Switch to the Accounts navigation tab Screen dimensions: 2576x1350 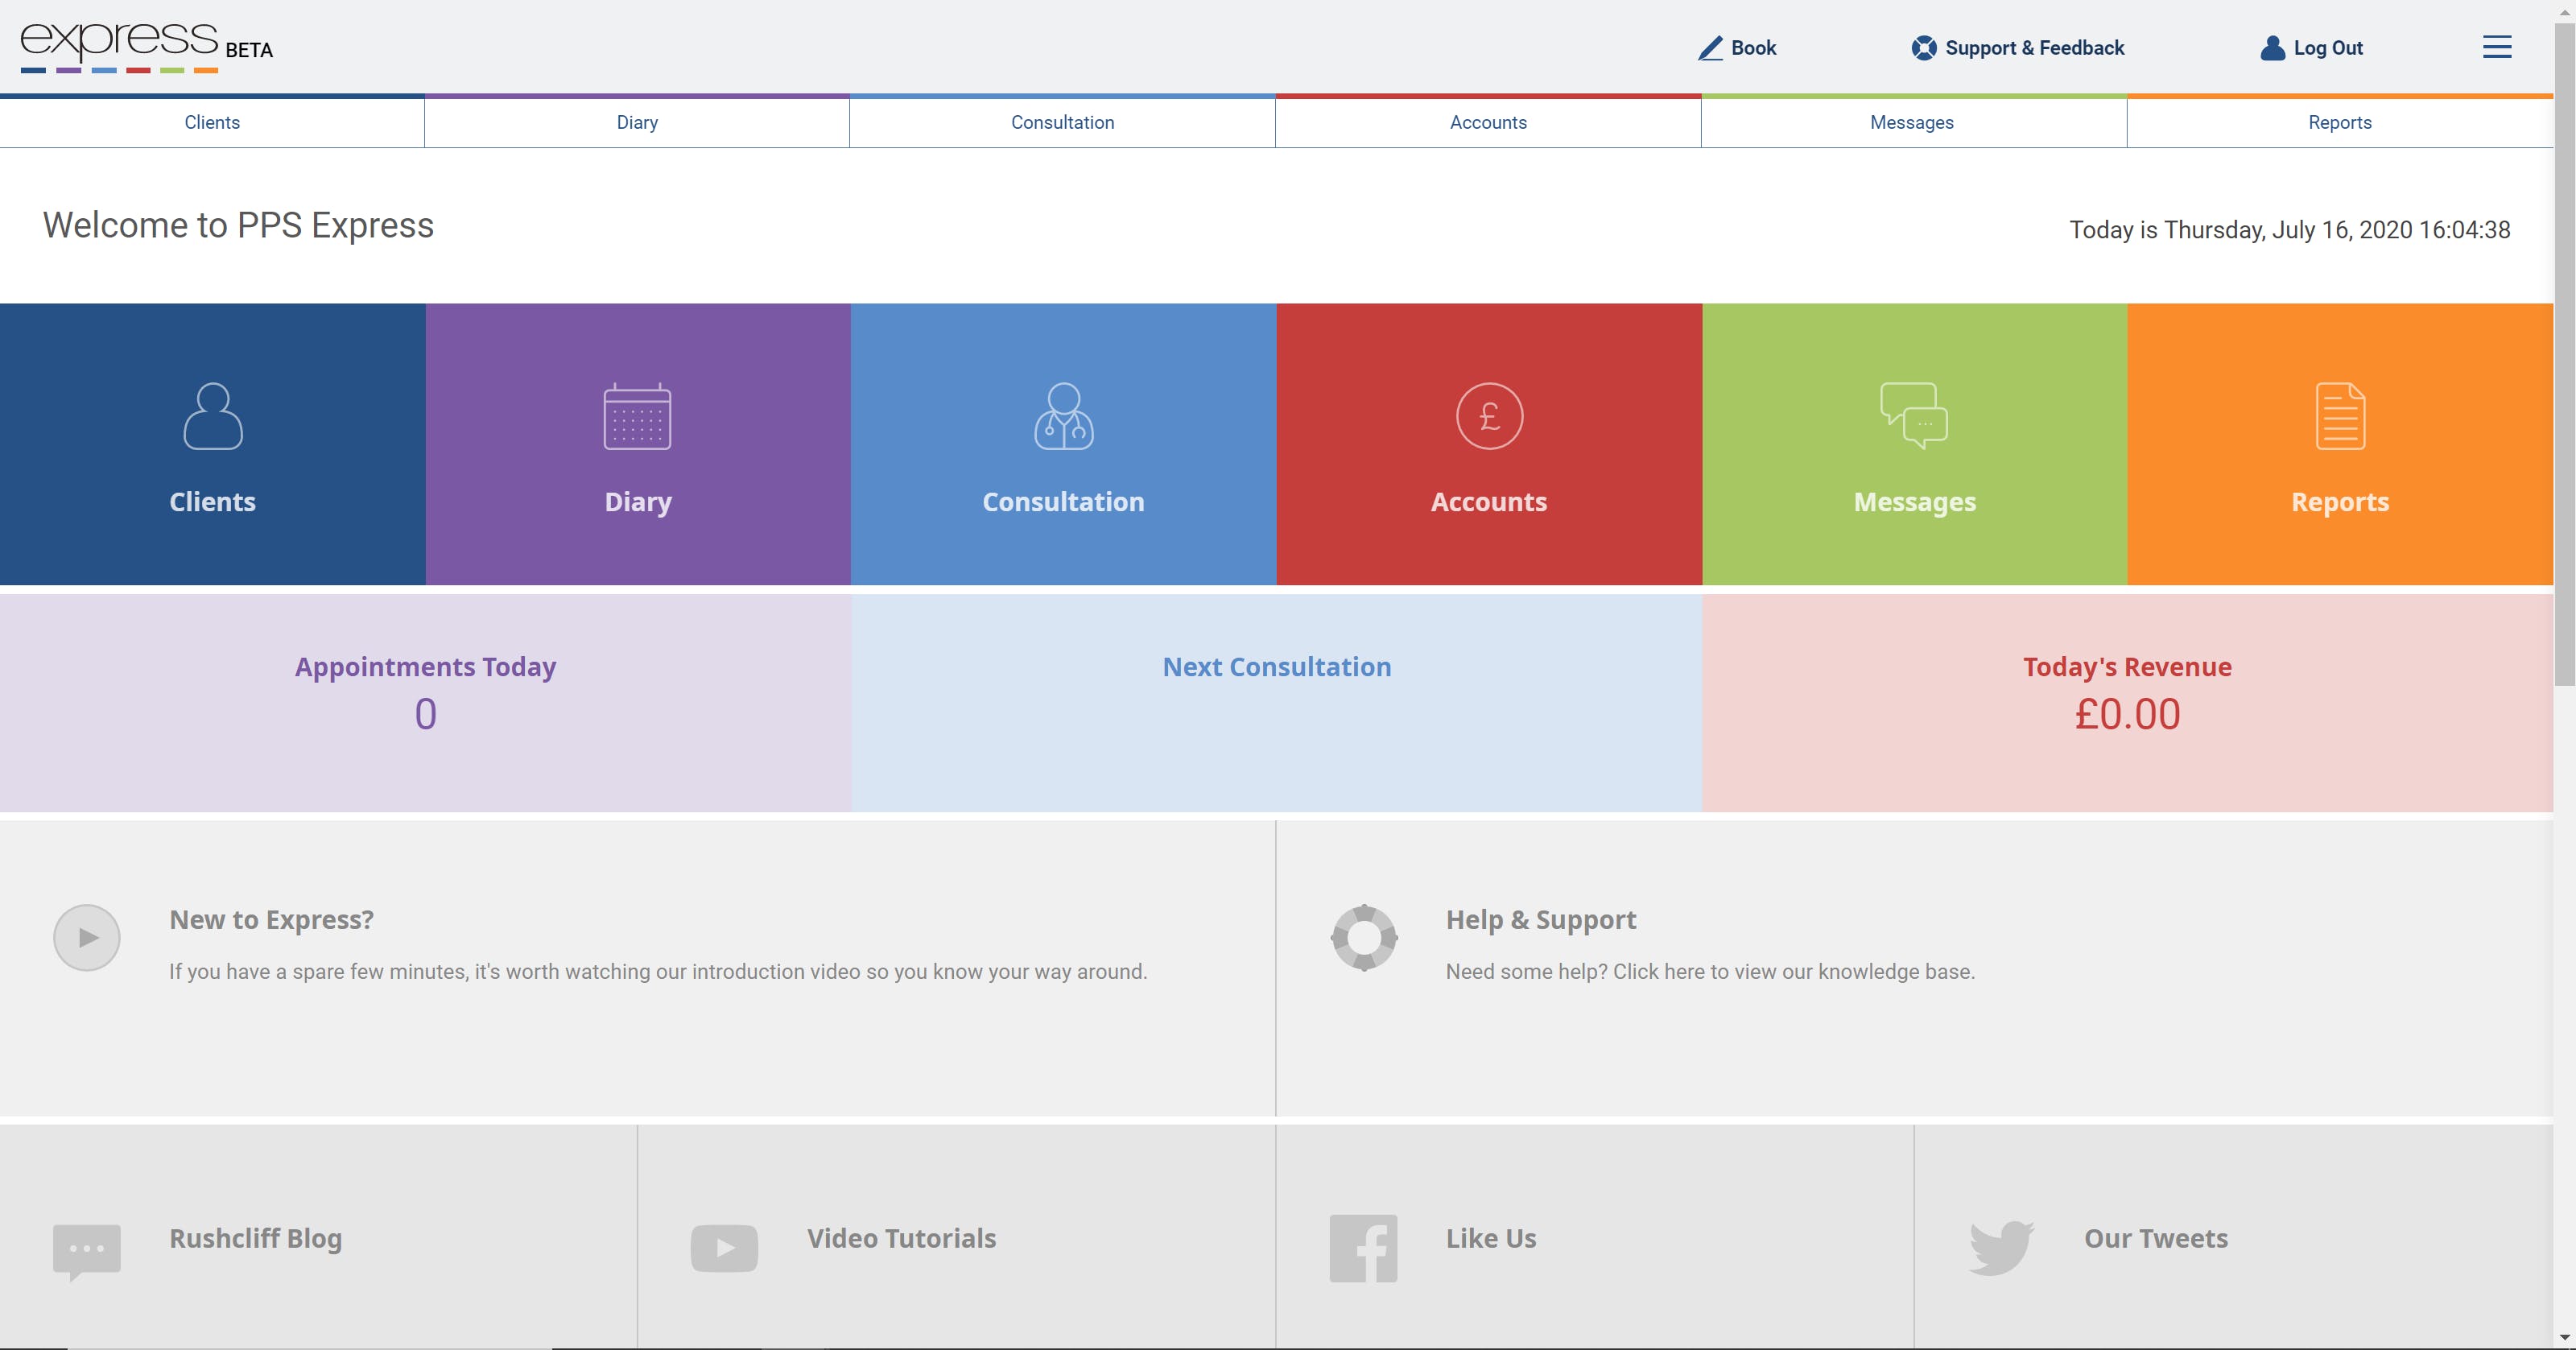coord(1488,122)
